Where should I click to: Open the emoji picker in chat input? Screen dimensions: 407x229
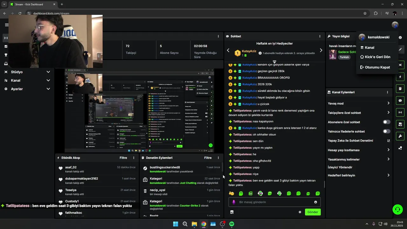[x=315, y=202]
